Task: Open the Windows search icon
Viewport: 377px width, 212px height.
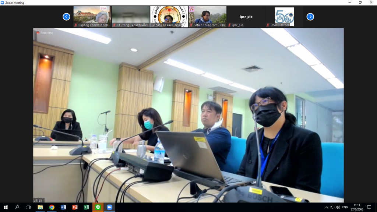Action: click(17, 207)
